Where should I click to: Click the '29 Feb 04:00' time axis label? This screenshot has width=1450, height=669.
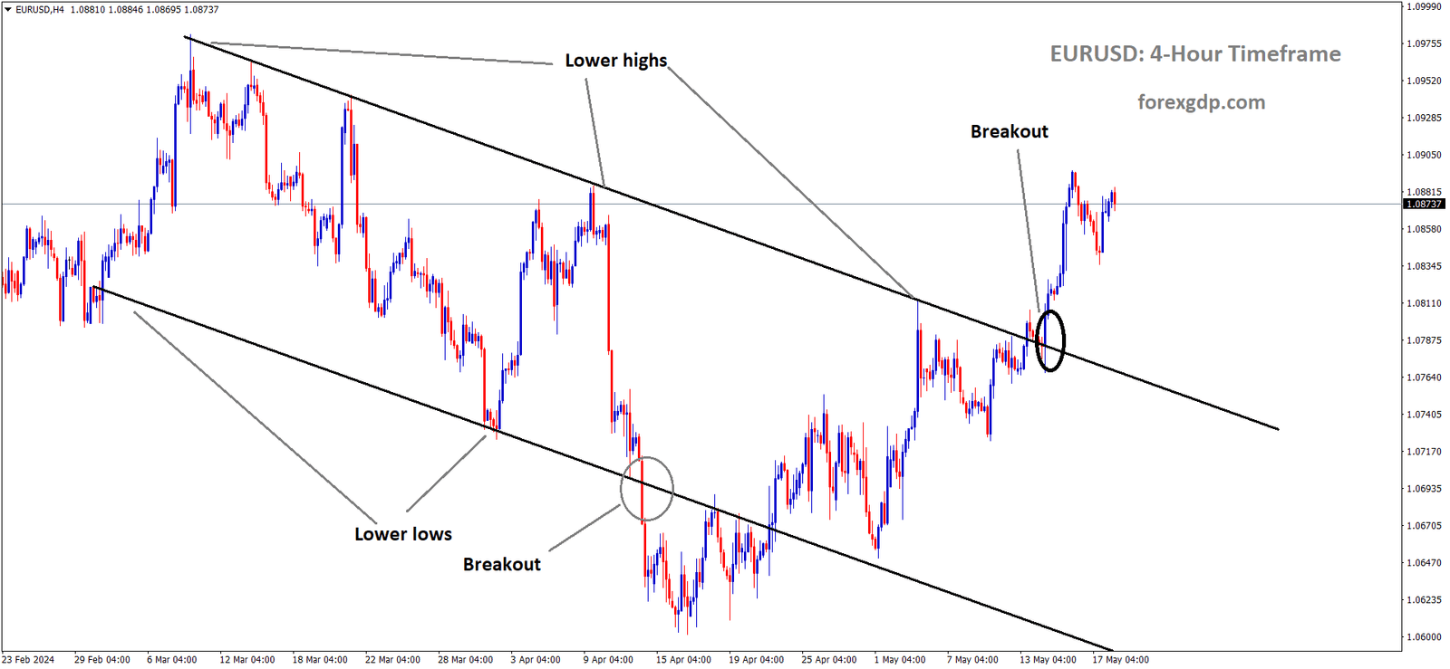(x=102, y=660)
